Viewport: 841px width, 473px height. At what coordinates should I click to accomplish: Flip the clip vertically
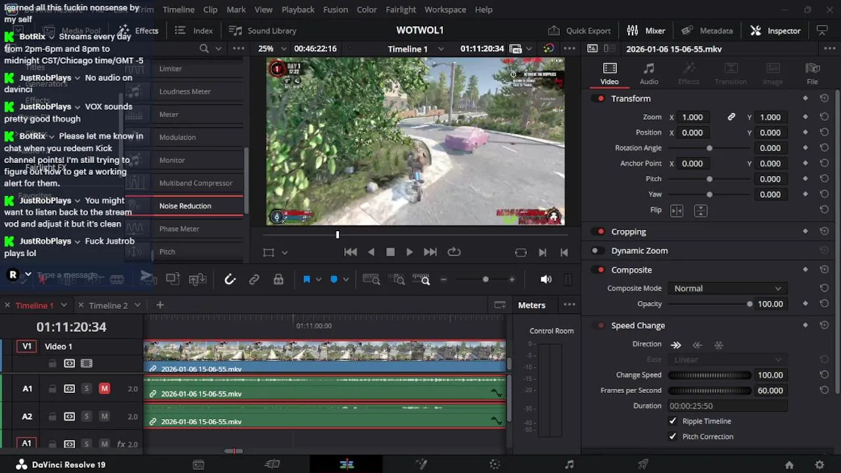(701, 211)
